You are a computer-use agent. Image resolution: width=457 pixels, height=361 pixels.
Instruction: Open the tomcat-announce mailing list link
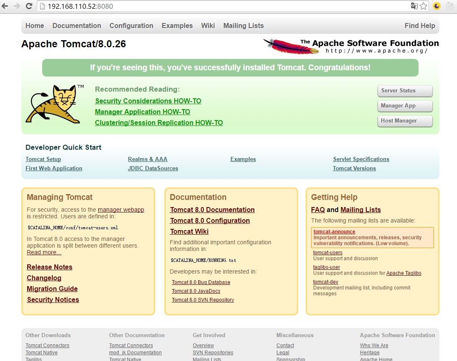(x=334, y=231)
